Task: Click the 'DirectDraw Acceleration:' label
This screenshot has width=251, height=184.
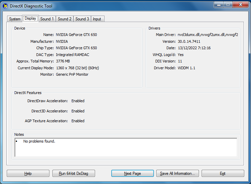Action: [48, 101]
